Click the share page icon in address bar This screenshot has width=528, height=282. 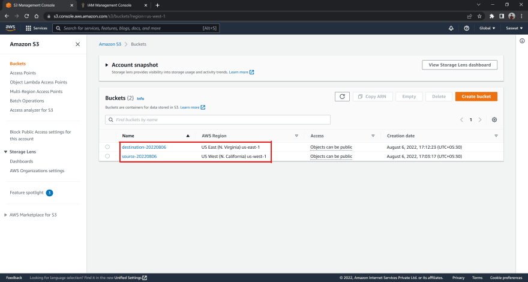[x=469, y=16]
